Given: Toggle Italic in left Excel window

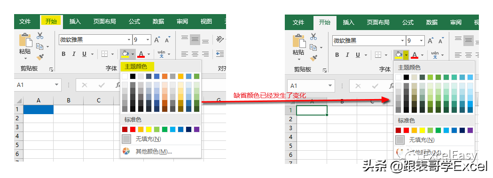Looking at the screenshot, I should coord(74,54).
